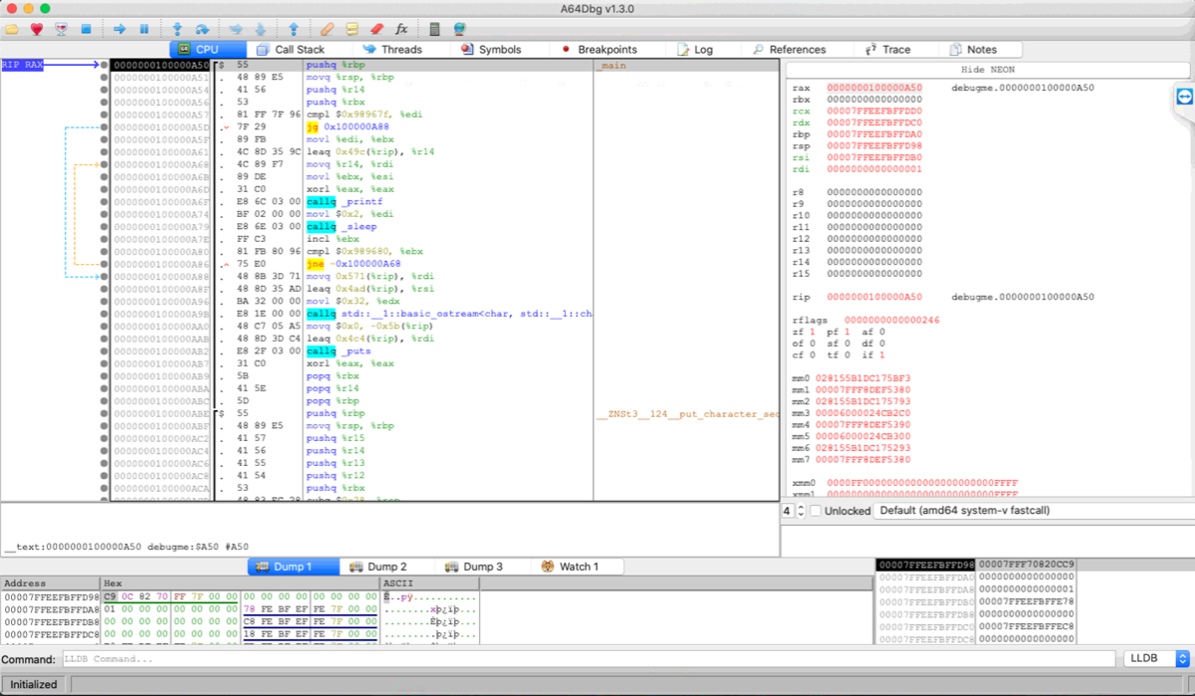Click the LLDB Command input field
This screenshot has width=1195, height=696.
point(588,659)
